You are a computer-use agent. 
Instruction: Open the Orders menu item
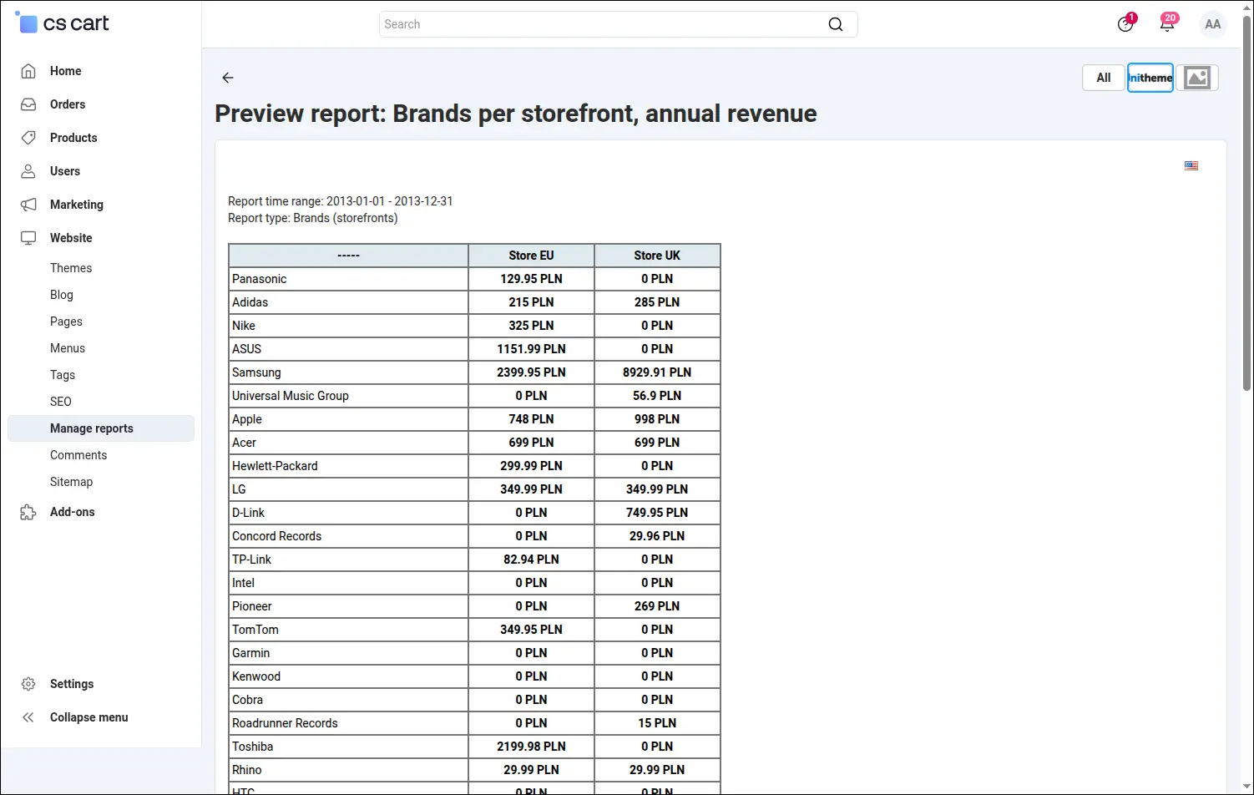[x=68, y=104]
